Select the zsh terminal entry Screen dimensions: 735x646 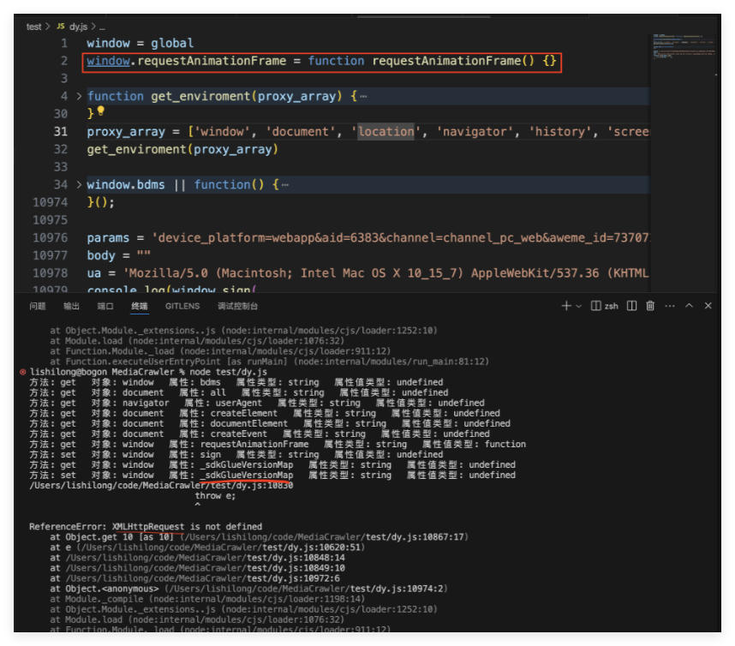[605, 306]
